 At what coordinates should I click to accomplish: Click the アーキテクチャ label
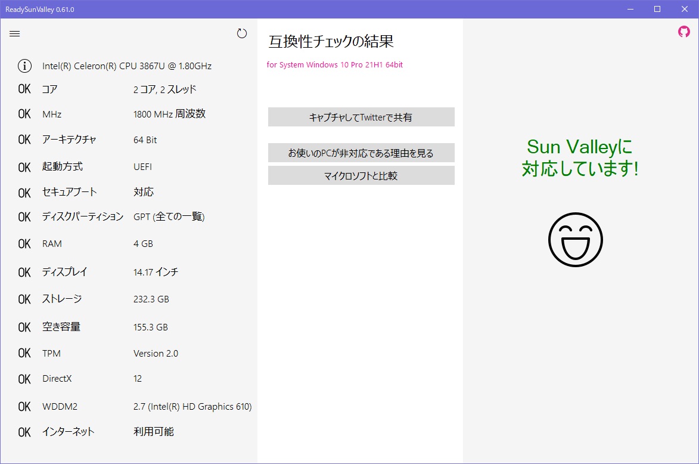(69, 140)
